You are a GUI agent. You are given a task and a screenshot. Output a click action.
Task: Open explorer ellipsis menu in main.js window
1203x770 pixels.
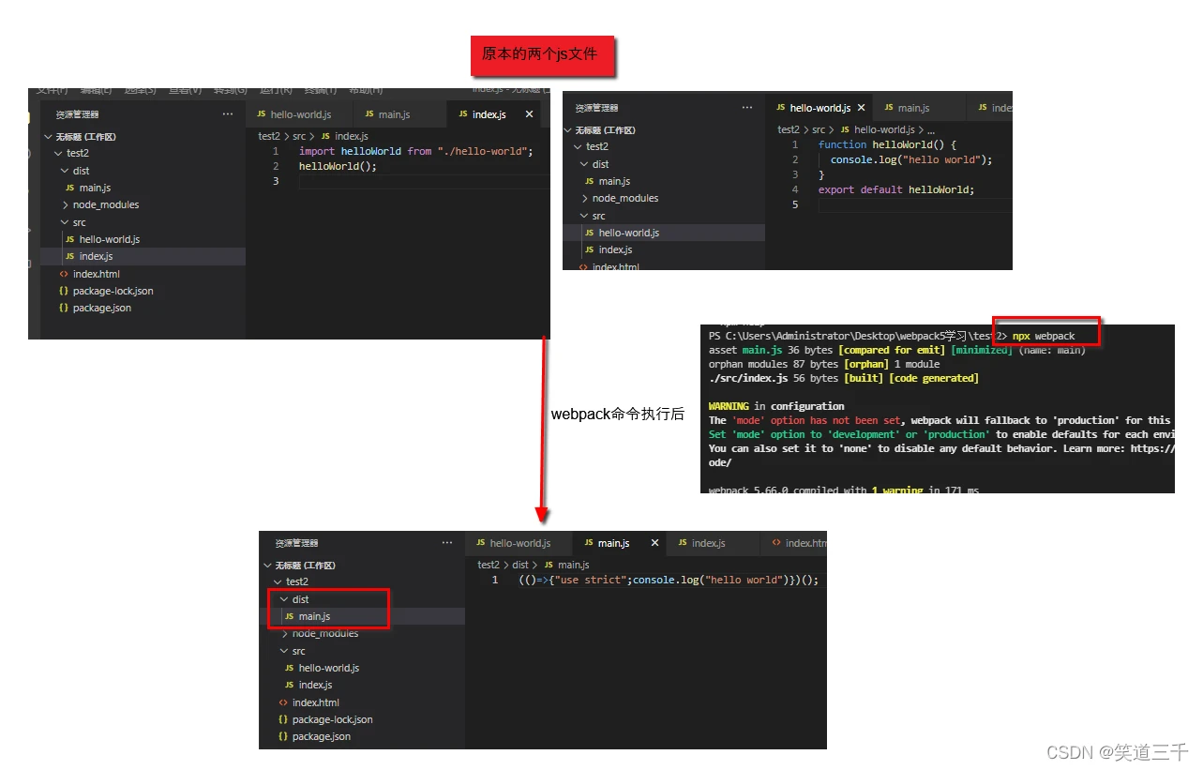point(447,543)
